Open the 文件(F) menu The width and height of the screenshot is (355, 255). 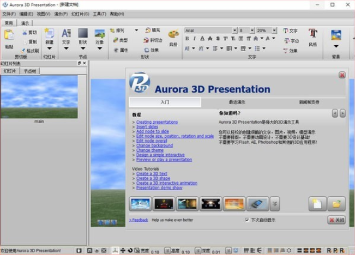pos(9,14)
